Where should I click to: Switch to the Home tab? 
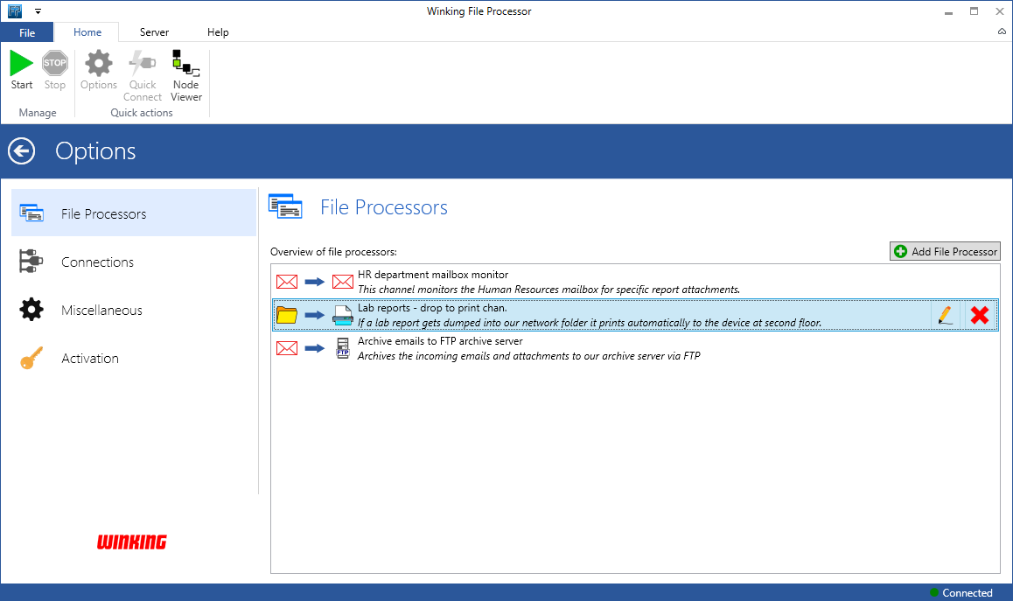(87, 32)
